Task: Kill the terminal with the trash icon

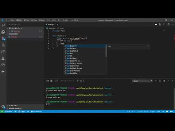Action: 164,81
